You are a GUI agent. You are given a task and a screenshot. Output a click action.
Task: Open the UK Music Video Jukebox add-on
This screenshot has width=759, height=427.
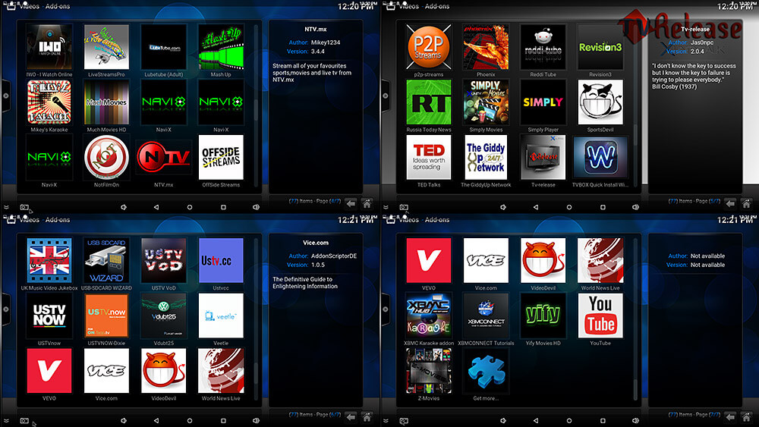49,261
